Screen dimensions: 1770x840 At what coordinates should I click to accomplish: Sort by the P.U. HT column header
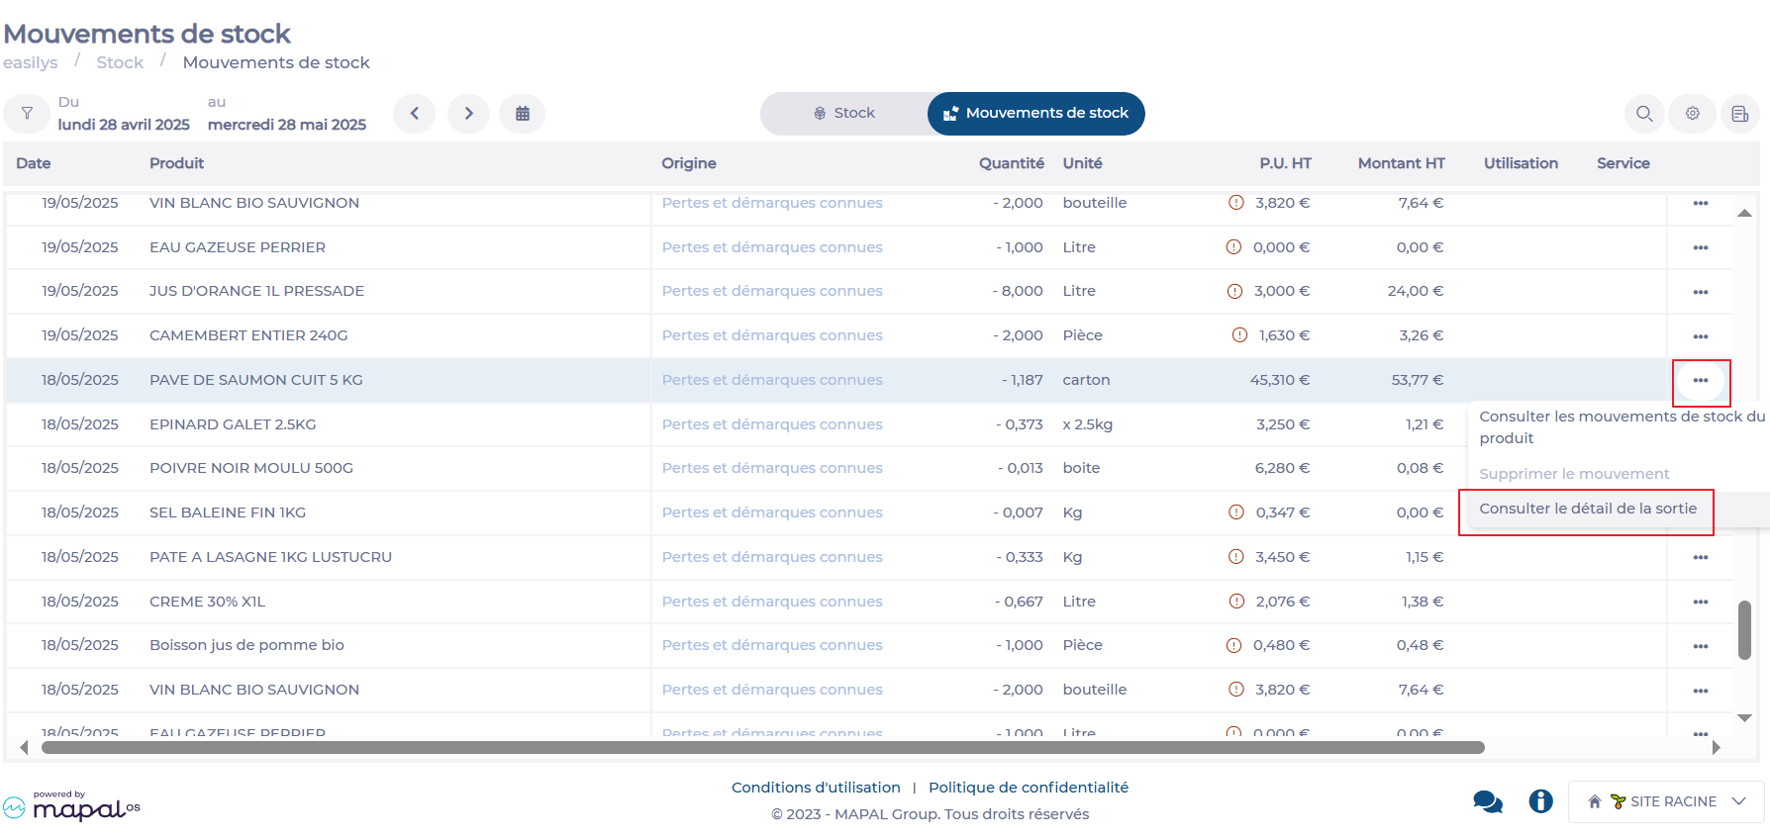pos(1285,163)
